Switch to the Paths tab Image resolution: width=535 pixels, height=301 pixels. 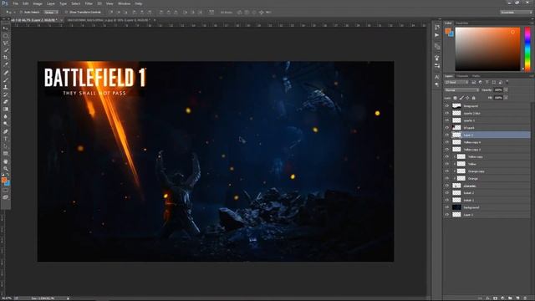476,76
